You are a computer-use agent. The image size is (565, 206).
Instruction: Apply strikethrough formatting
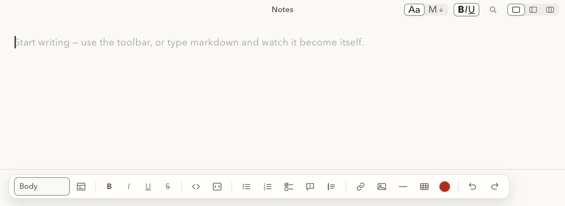pyautogui.click(x=168, y=187)
